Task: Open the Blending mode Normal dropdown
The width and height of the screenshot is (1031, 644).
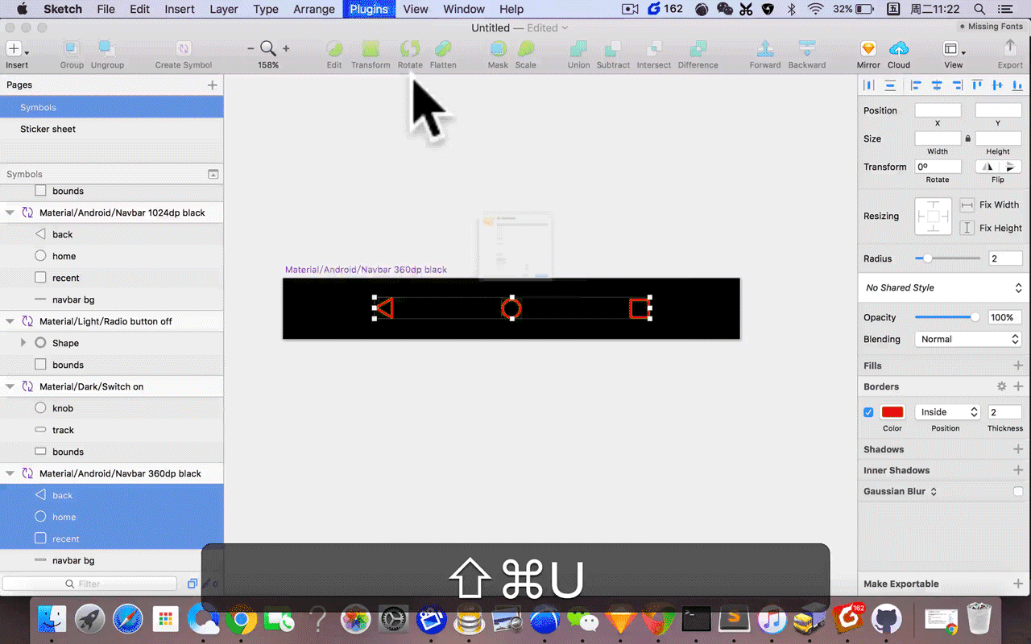Action: click(968, 339)
